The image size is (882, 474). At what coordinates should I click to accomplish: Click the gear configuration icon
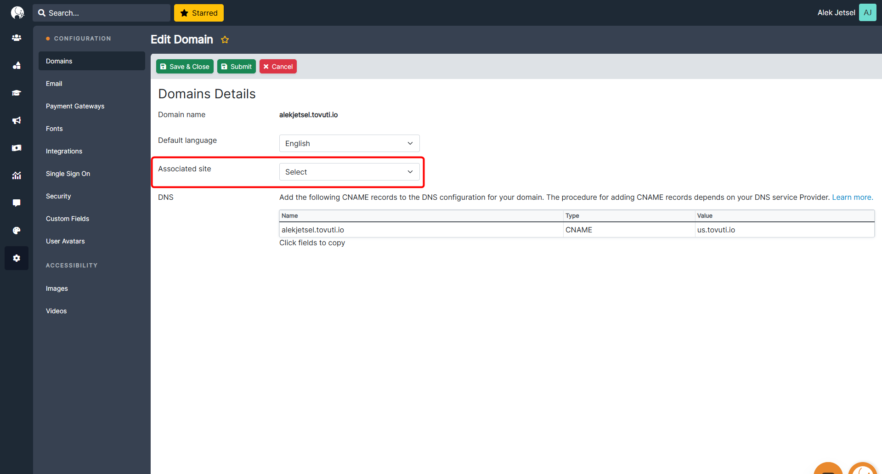17,258
